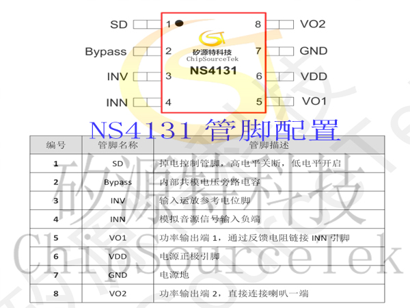The width and height of the screenshot is (410, 308).
Task: Click the pin 1 dot marker
Action: coord(179,23)
